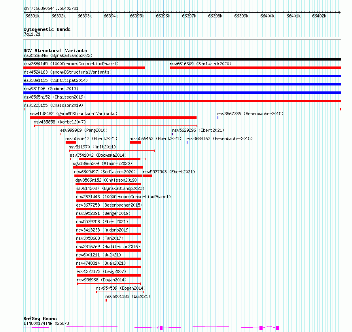Image resolution: width=352 pixels, height=332 pixels.
Task: Select the RefSeq Genes track title
Action: [40, 319]
